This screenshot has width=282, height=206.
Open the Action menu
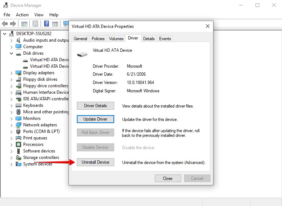pyautogui.click(x=22, y=15)
